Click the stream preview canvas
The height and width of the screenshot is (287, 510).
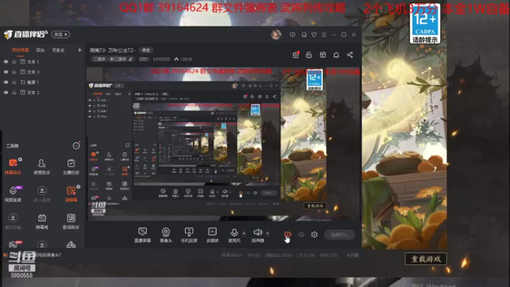224,144
